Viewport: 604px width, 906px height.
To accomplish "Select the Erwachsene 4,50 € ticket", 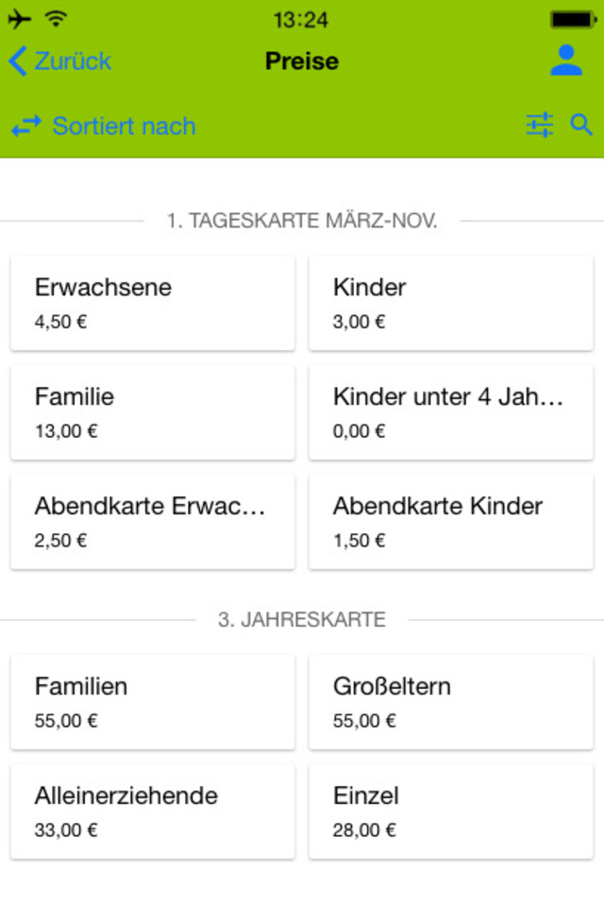I will [152, 303].
